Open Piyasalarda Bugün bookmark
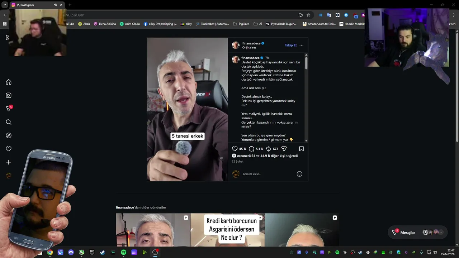This screenshot has height=258, width=459. coord(281,24)
